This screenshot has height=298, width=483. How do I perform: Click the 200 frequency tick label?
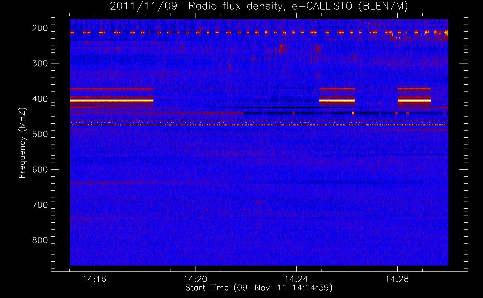pos(40,28)
